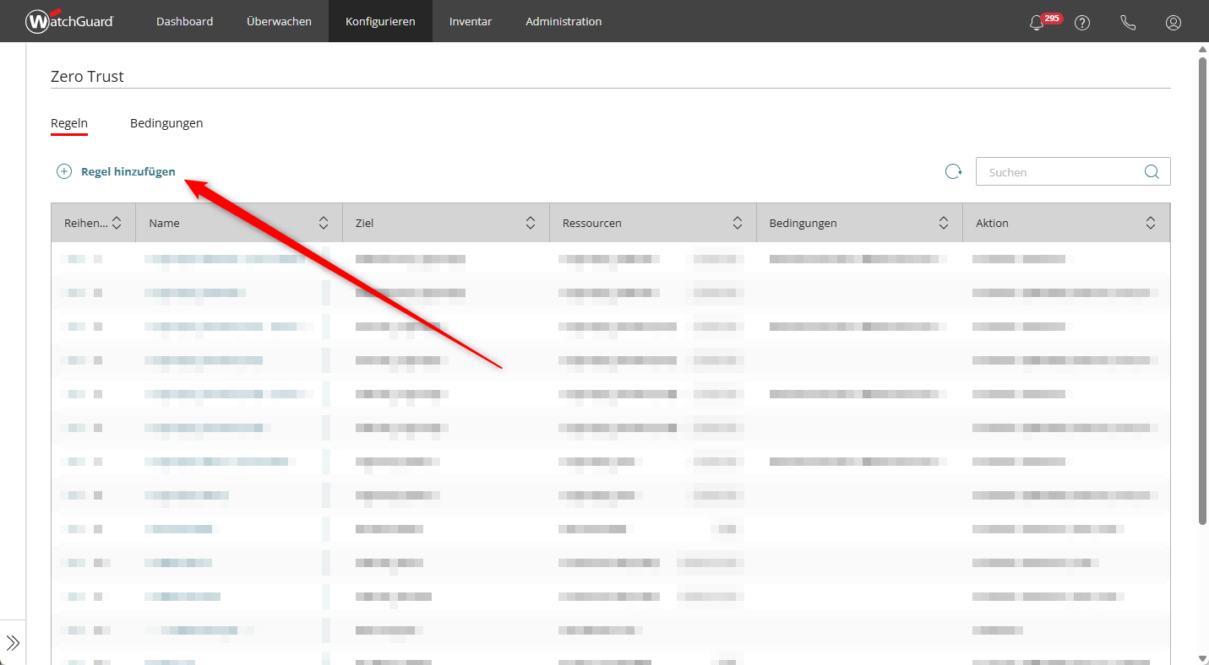Open the Überwachen menu
The width and height of the screenshot is (1209, 665).
point(279,21)
